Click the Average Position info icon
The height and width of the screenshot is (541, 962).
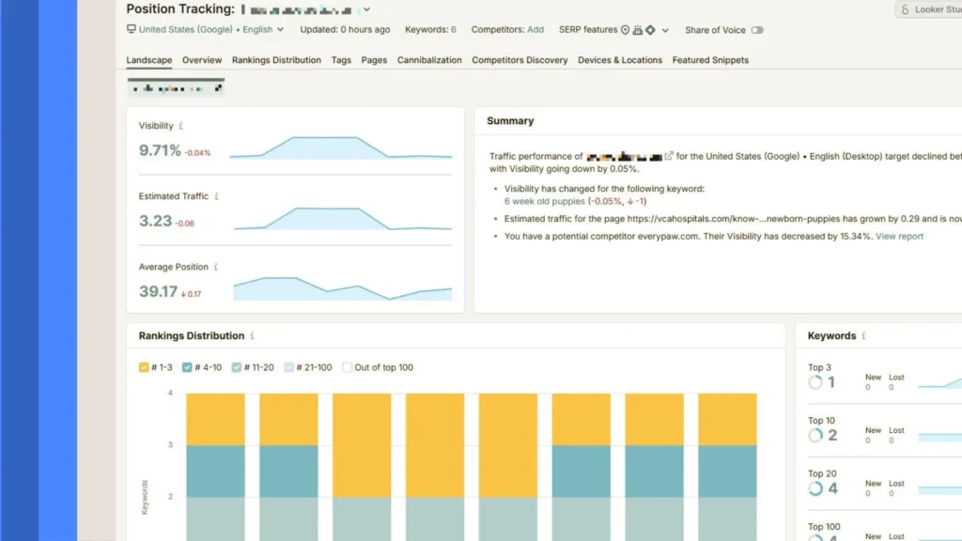coord(216,267)
